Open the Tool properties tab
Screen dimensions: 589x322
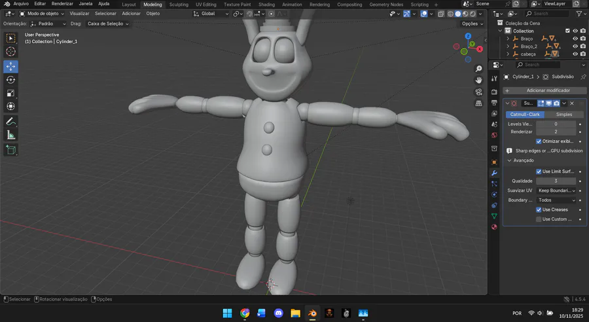coord(494,78)
